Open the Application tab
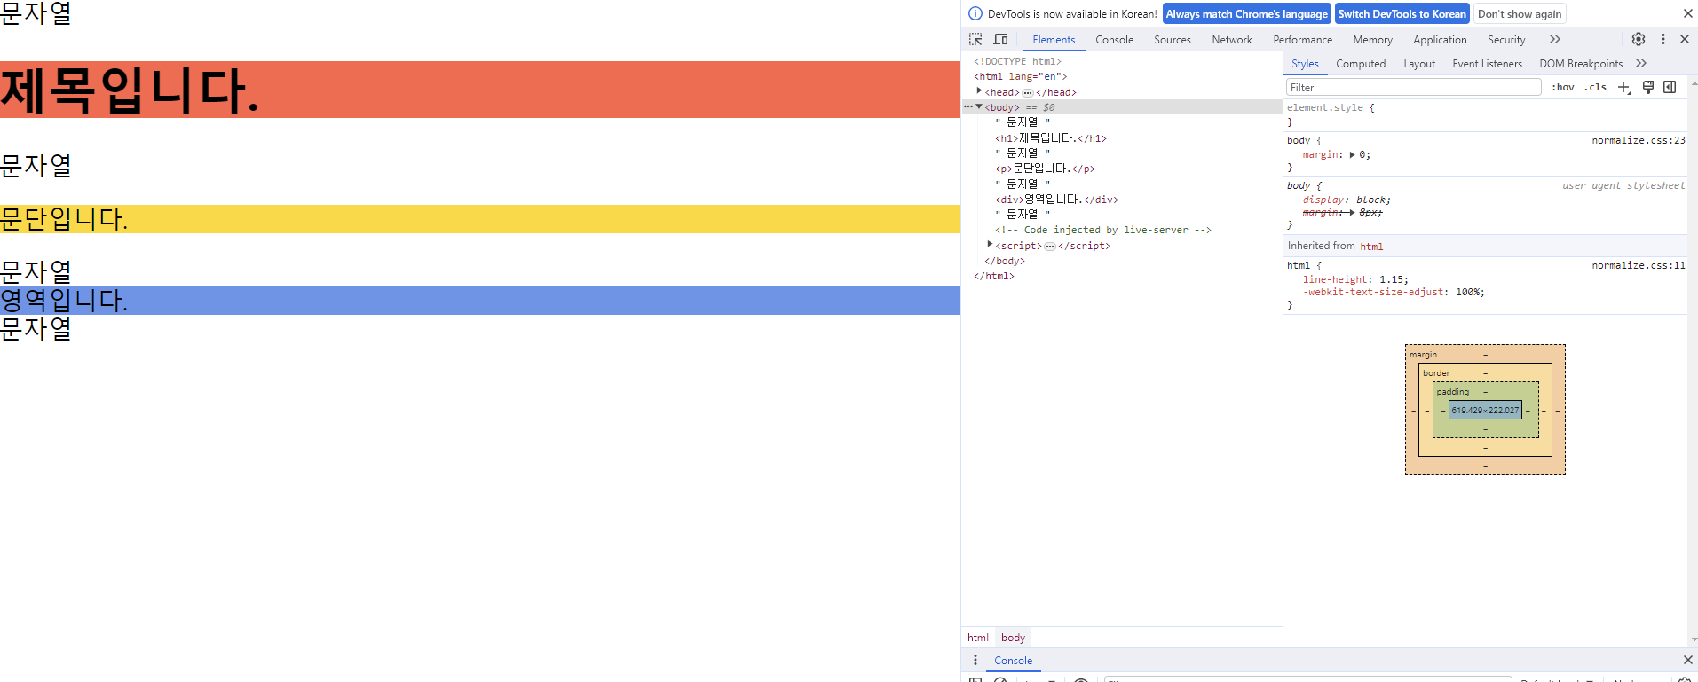Viewport: 1698px width, 682px height. pos(1440,40)
